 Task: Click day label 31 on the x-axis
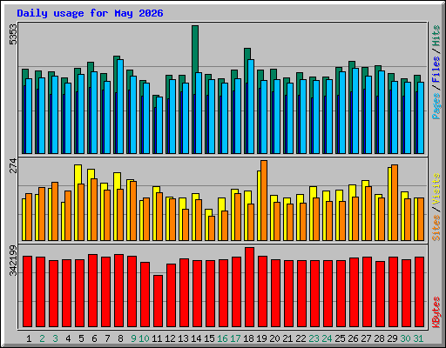[x=418, y=338]
